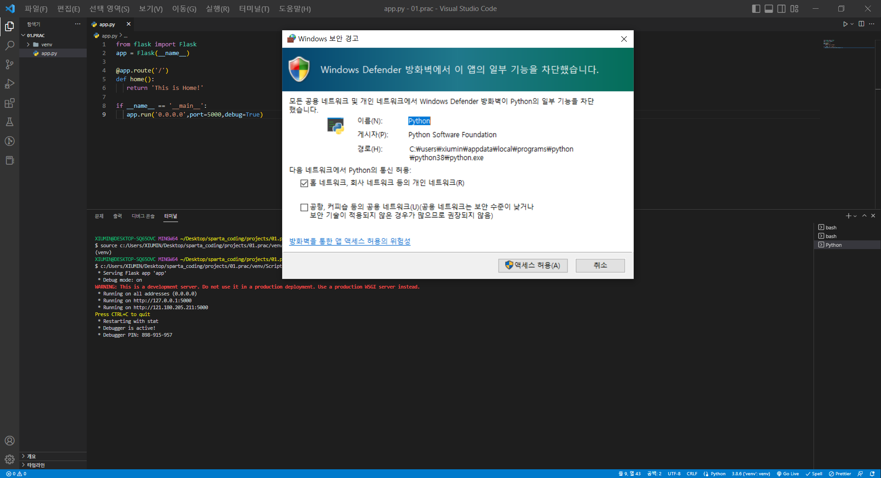Switch to the 문제 problems panel tab
This screenshot has width=881, height=478.
coord(99,216)
